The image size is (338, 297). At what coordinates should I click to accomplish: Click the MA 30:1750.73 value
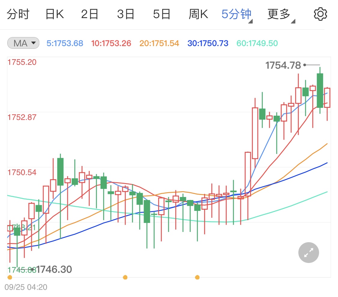pyautogui.click(x=208, y=43)
